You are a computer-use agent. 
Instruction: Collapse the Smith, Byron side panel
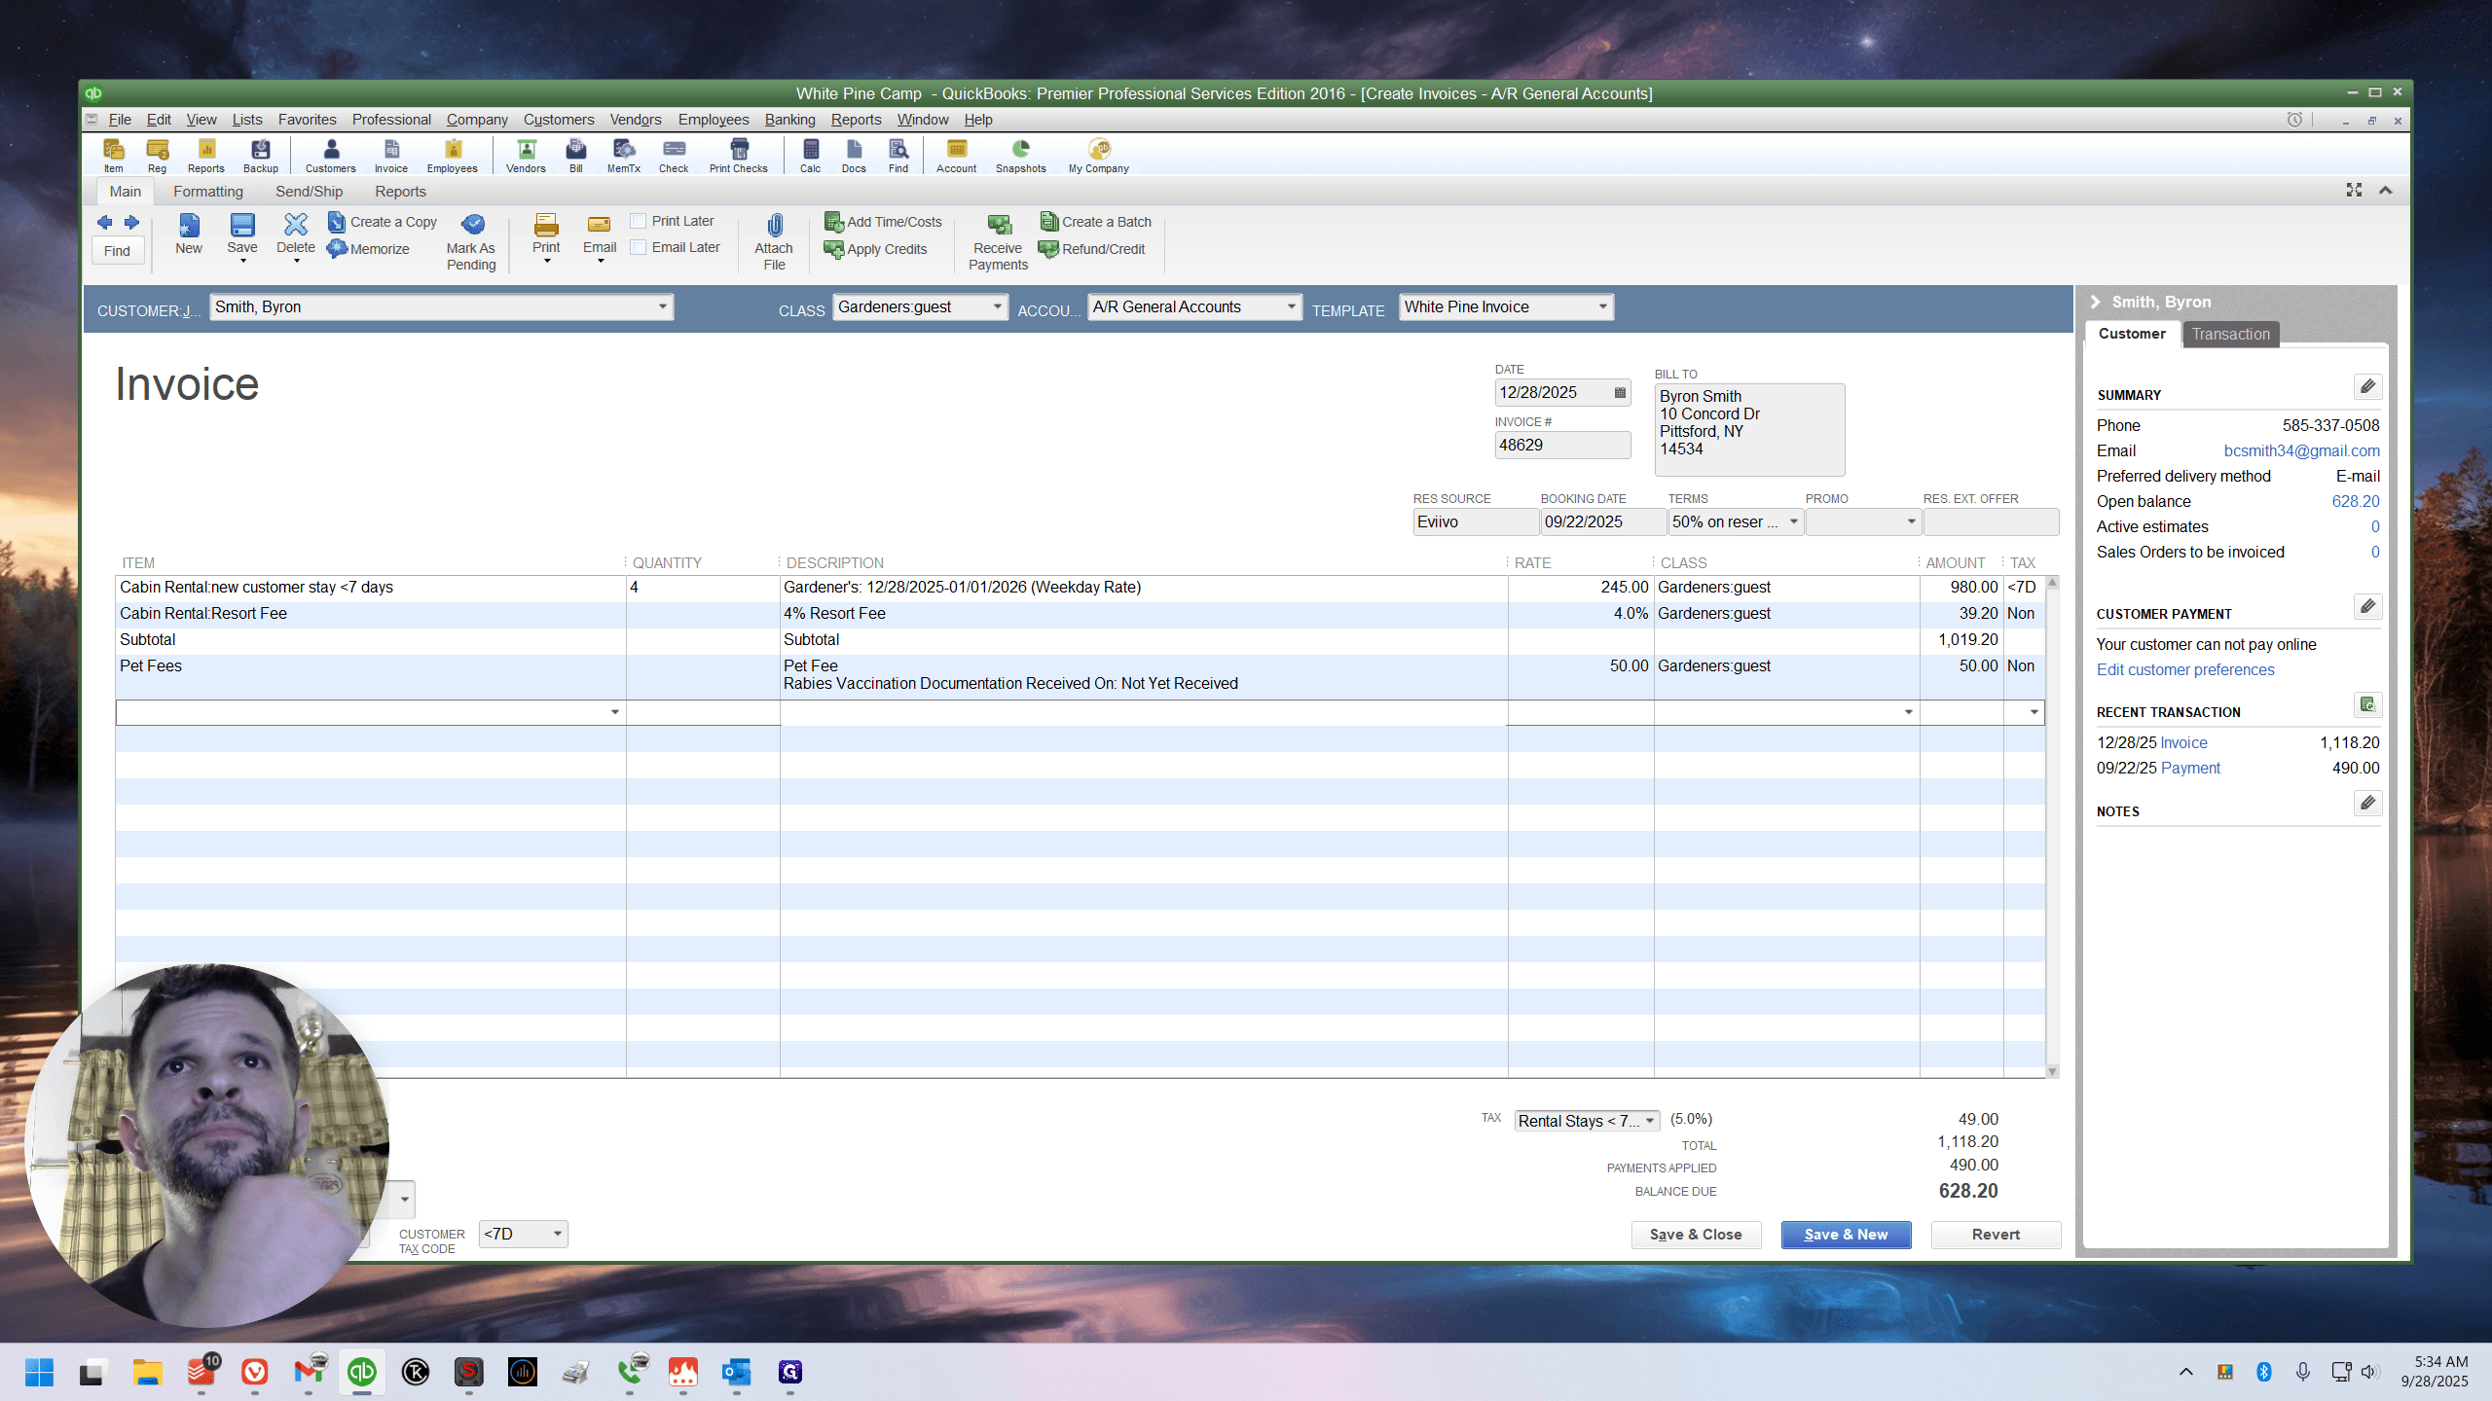pos(2095,303)
